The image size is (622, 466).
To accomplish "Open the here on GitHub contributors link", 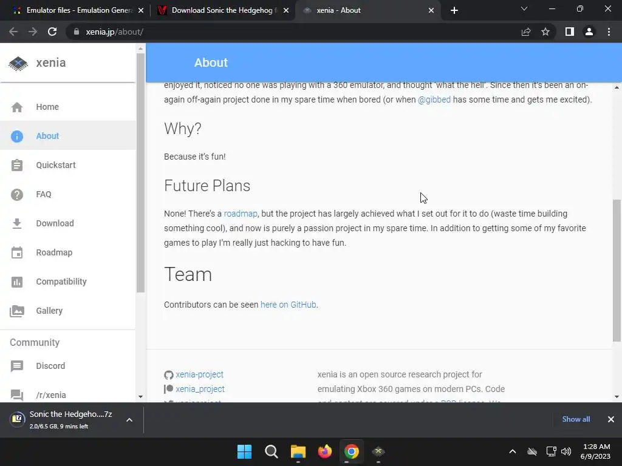I will pyautogui.click(x=289, y=305).
